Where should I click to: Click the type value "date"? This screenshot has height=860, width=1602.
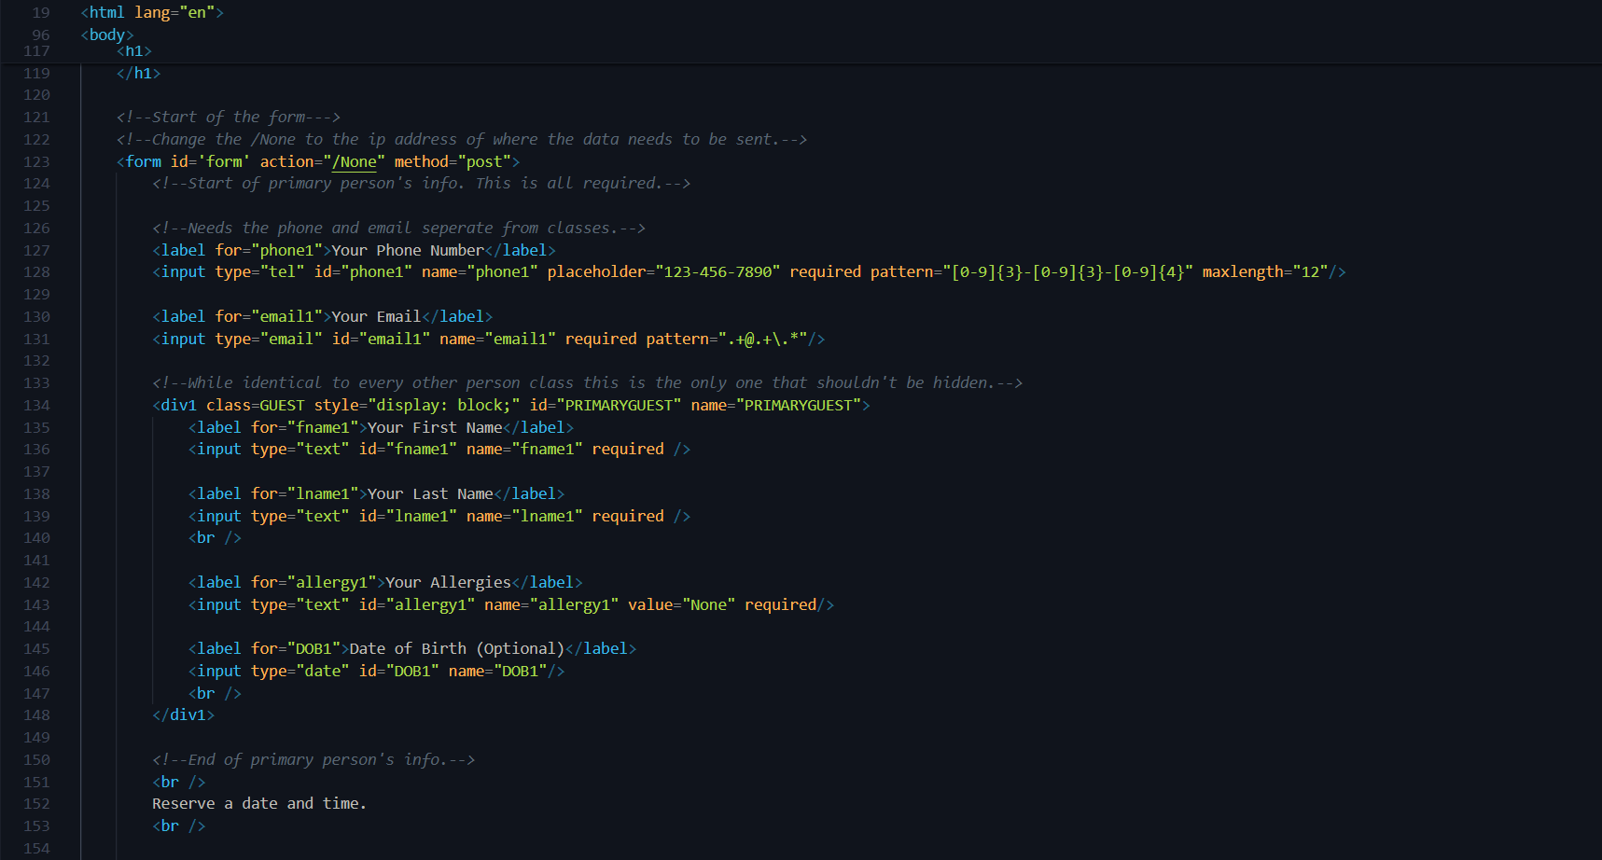pos(323,672)
